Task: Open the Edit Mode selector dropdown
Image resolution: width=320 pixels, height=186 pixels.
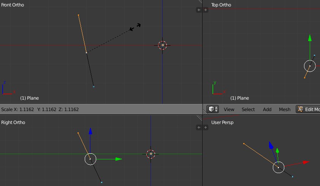Action: click(308, 109)
